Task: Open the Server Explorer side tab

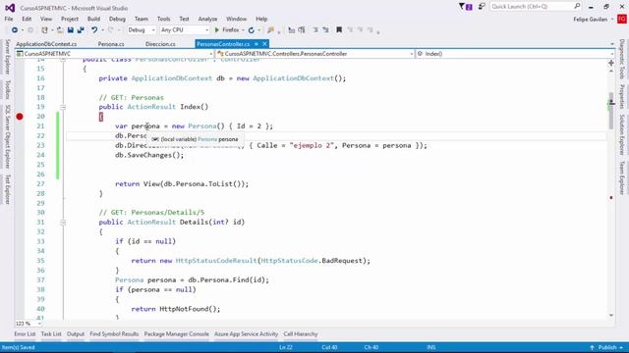Action: [7, 57]
